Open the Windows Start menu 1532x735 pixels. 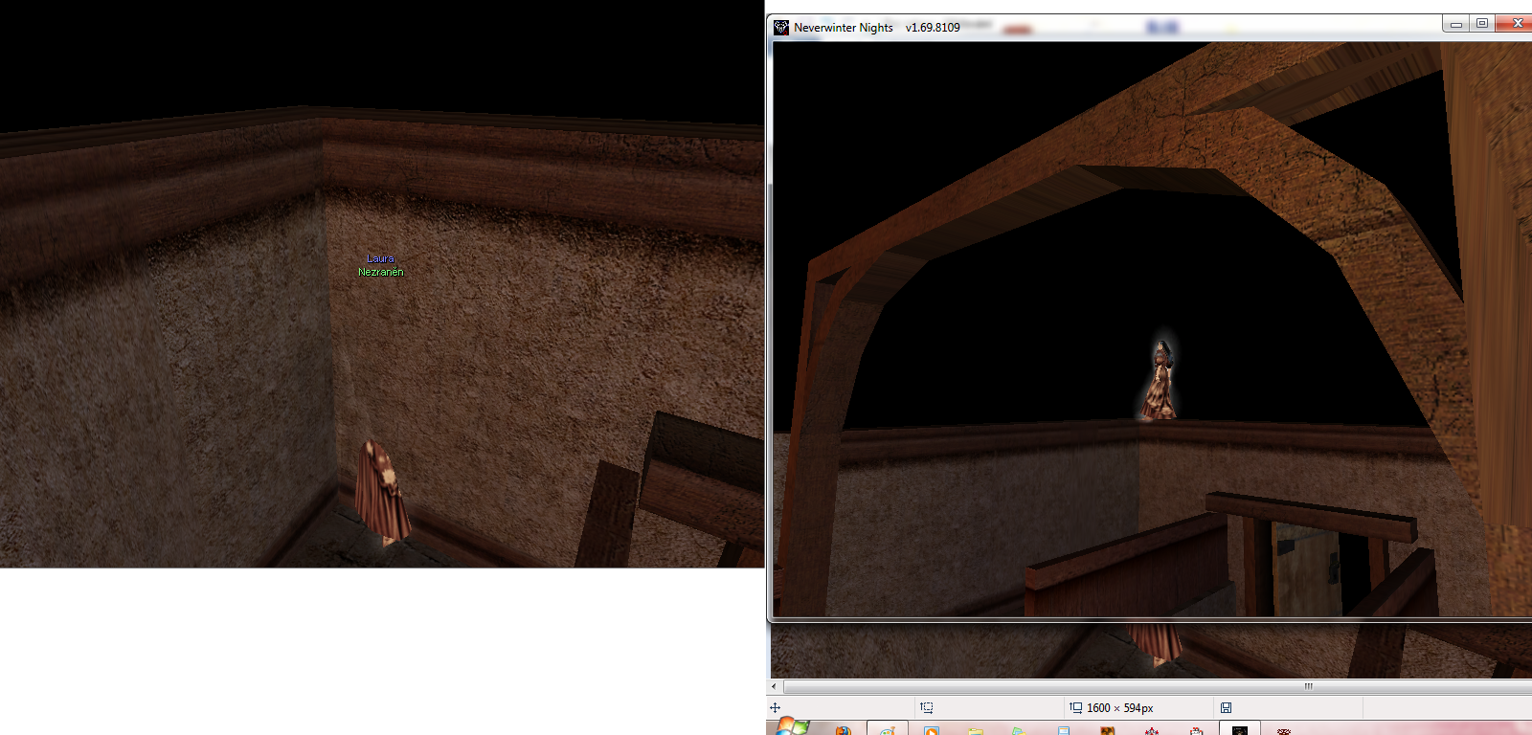click(x=789, y=727)
